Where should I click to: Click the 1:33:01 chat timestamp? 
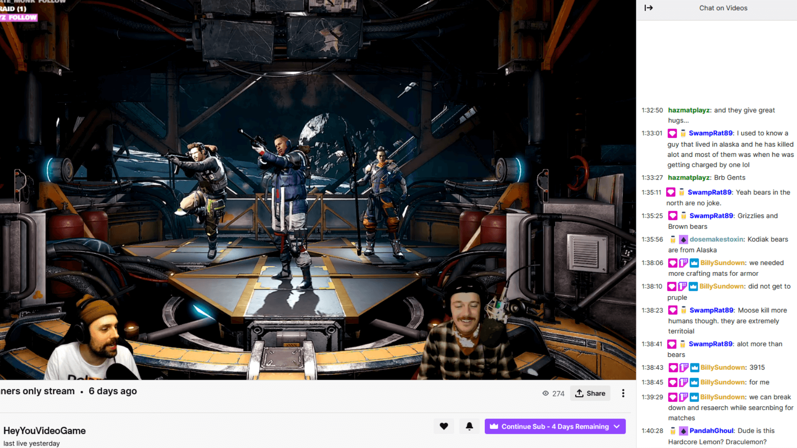coord(652,133)
